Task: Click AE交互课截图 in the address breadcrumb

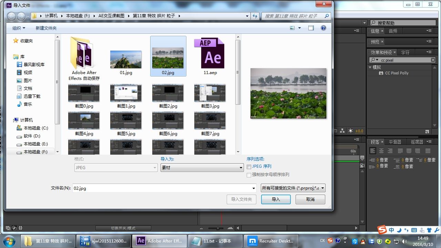Action: point(111,16)
